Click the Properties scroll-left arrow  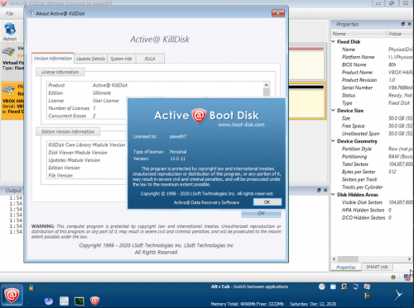334,259
